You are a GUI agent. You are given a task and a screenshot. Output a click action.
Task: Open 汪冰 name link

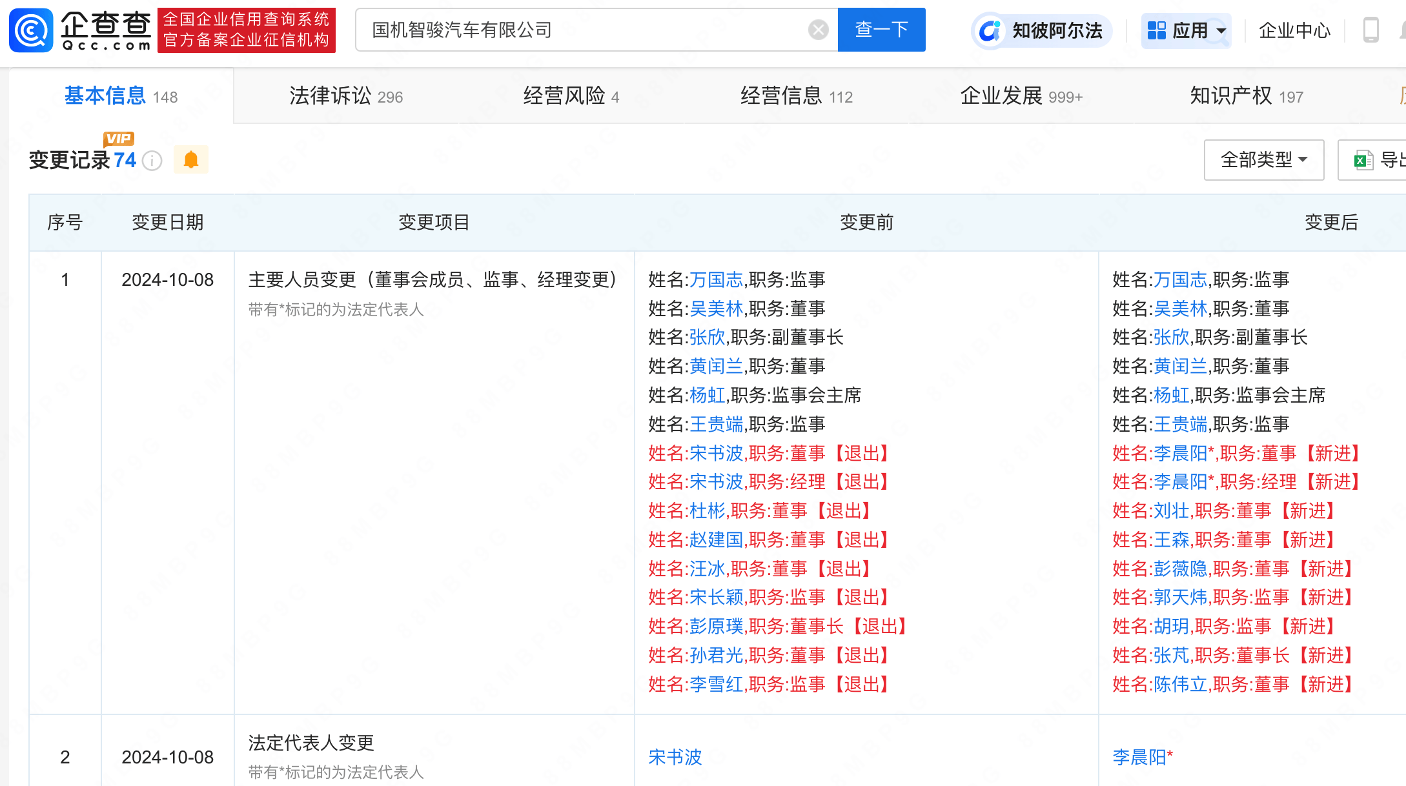tap(708, 569)
